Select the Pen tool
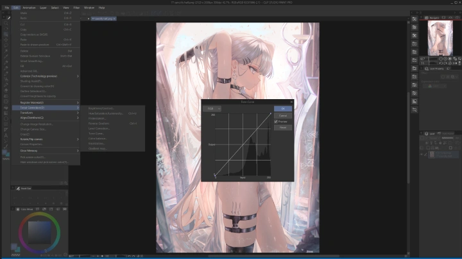The height and width of the screenshot is (259, 462). tap(6, 62)
